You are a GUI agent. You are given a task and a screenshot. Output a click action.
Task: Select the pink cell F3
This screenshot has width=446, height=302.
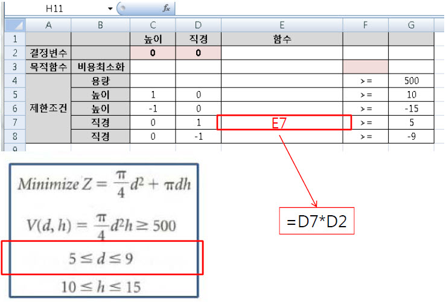pos(366,67)
